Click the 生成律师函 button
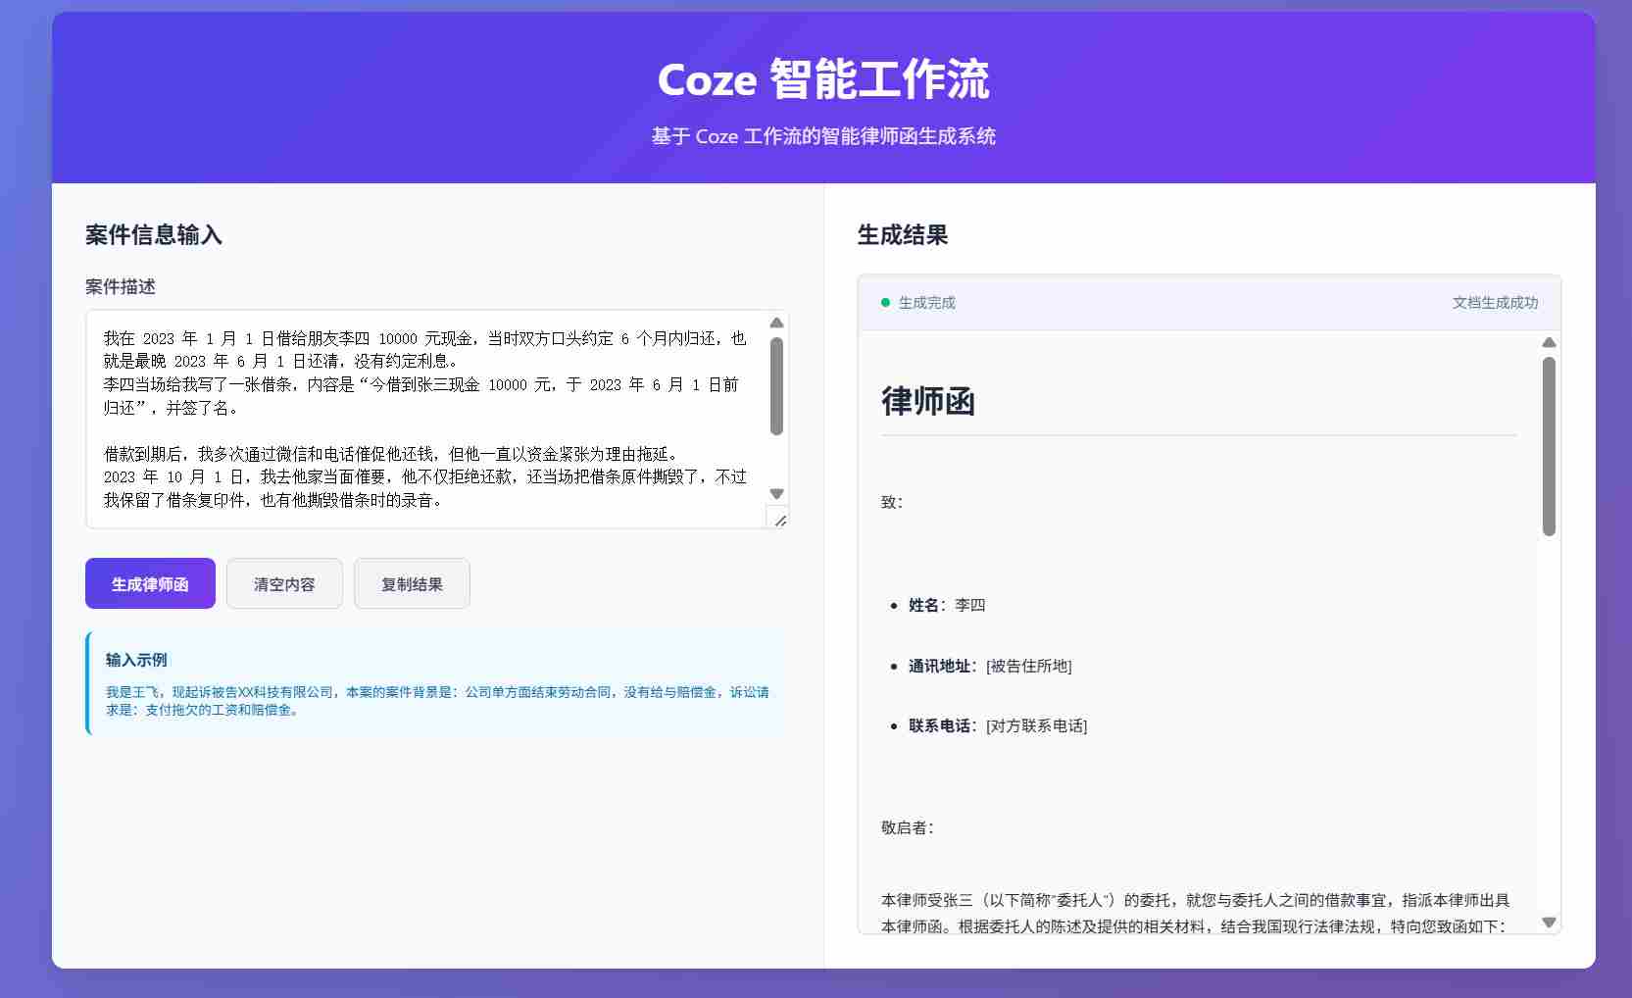The height and width of the screenshot is (998, 1632). pos(150,583)
